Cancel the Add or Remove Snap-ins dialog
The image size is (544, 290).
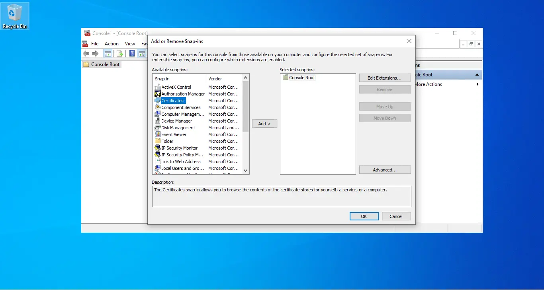point(396,216)
